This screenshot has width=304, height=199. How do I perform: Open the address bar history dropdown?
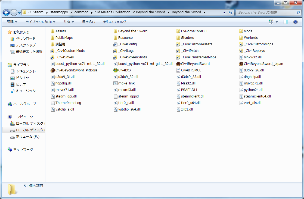224,12
